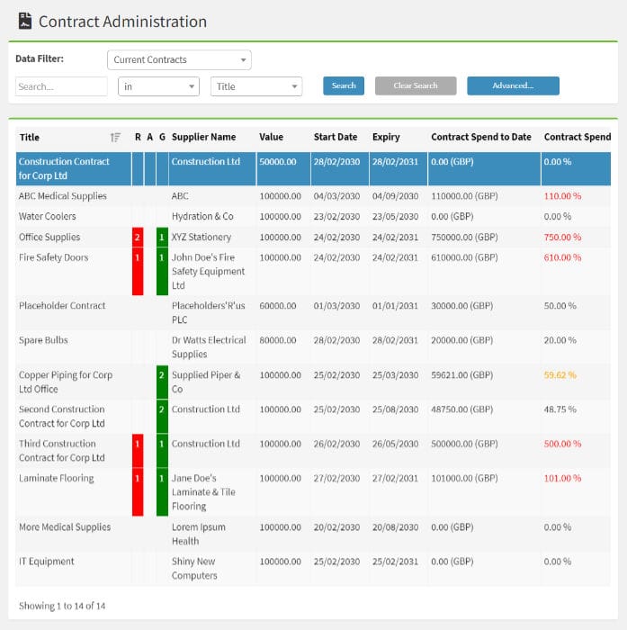The image size is (627, 630).
Task: Click the Contract Administration document icon
Action: [25, 21]
